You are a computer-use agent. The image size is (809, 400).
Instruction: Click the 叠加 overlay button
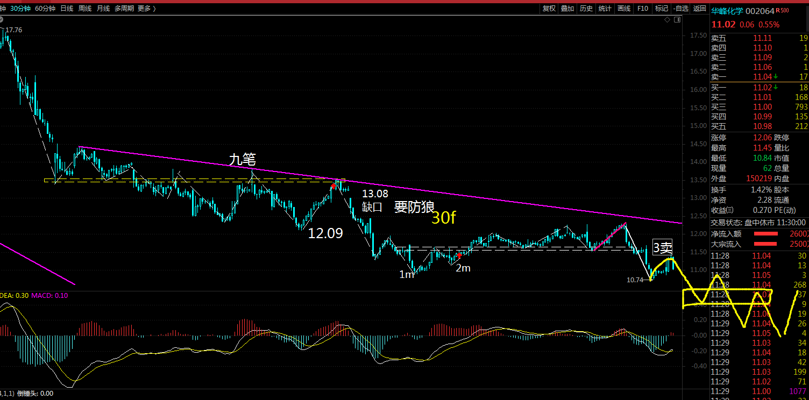pyautogui.click(x=567, y=8)
